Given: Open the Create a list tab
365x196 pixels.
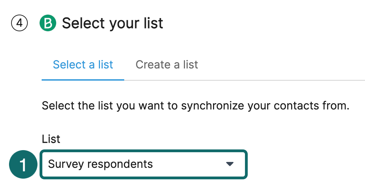Looking at the screenshot, I should coord(167,65).
